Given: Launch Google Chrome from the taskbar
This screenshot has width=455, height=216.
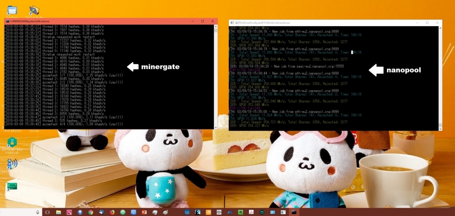Looking at the screenshot, I should click(91, 212).
